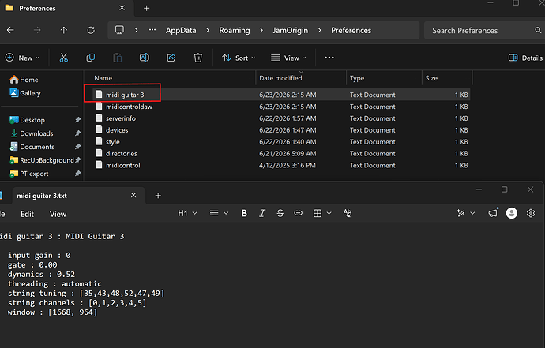Image resolution: width=545 pixels, height=348 pixels.
Task: Click the Notepad account profile icon
Action: tap(511, 213)
